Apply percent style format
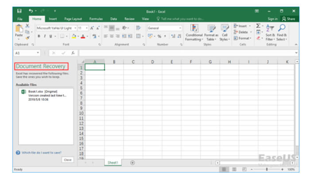The image size is (310, 175). tap(159, 36)
